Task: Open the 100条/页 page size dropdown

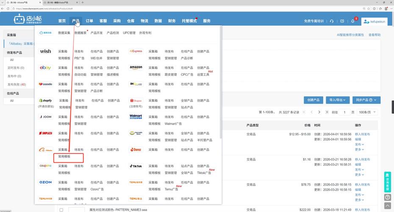Action: click(x=367, y=112)
